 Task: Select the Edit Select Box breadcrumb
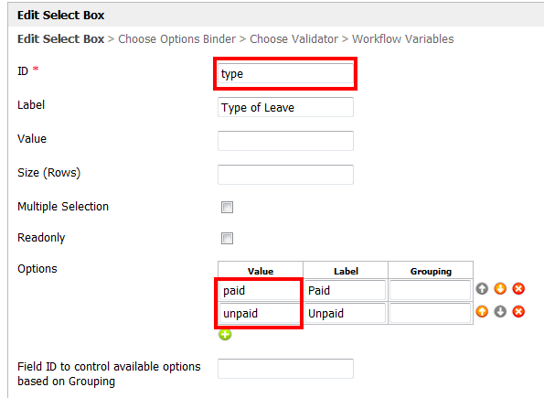pyautogui.click(x=60, y=39)
